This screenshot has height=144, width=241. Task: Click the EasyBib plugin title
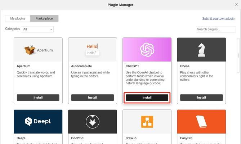point(186,138)
